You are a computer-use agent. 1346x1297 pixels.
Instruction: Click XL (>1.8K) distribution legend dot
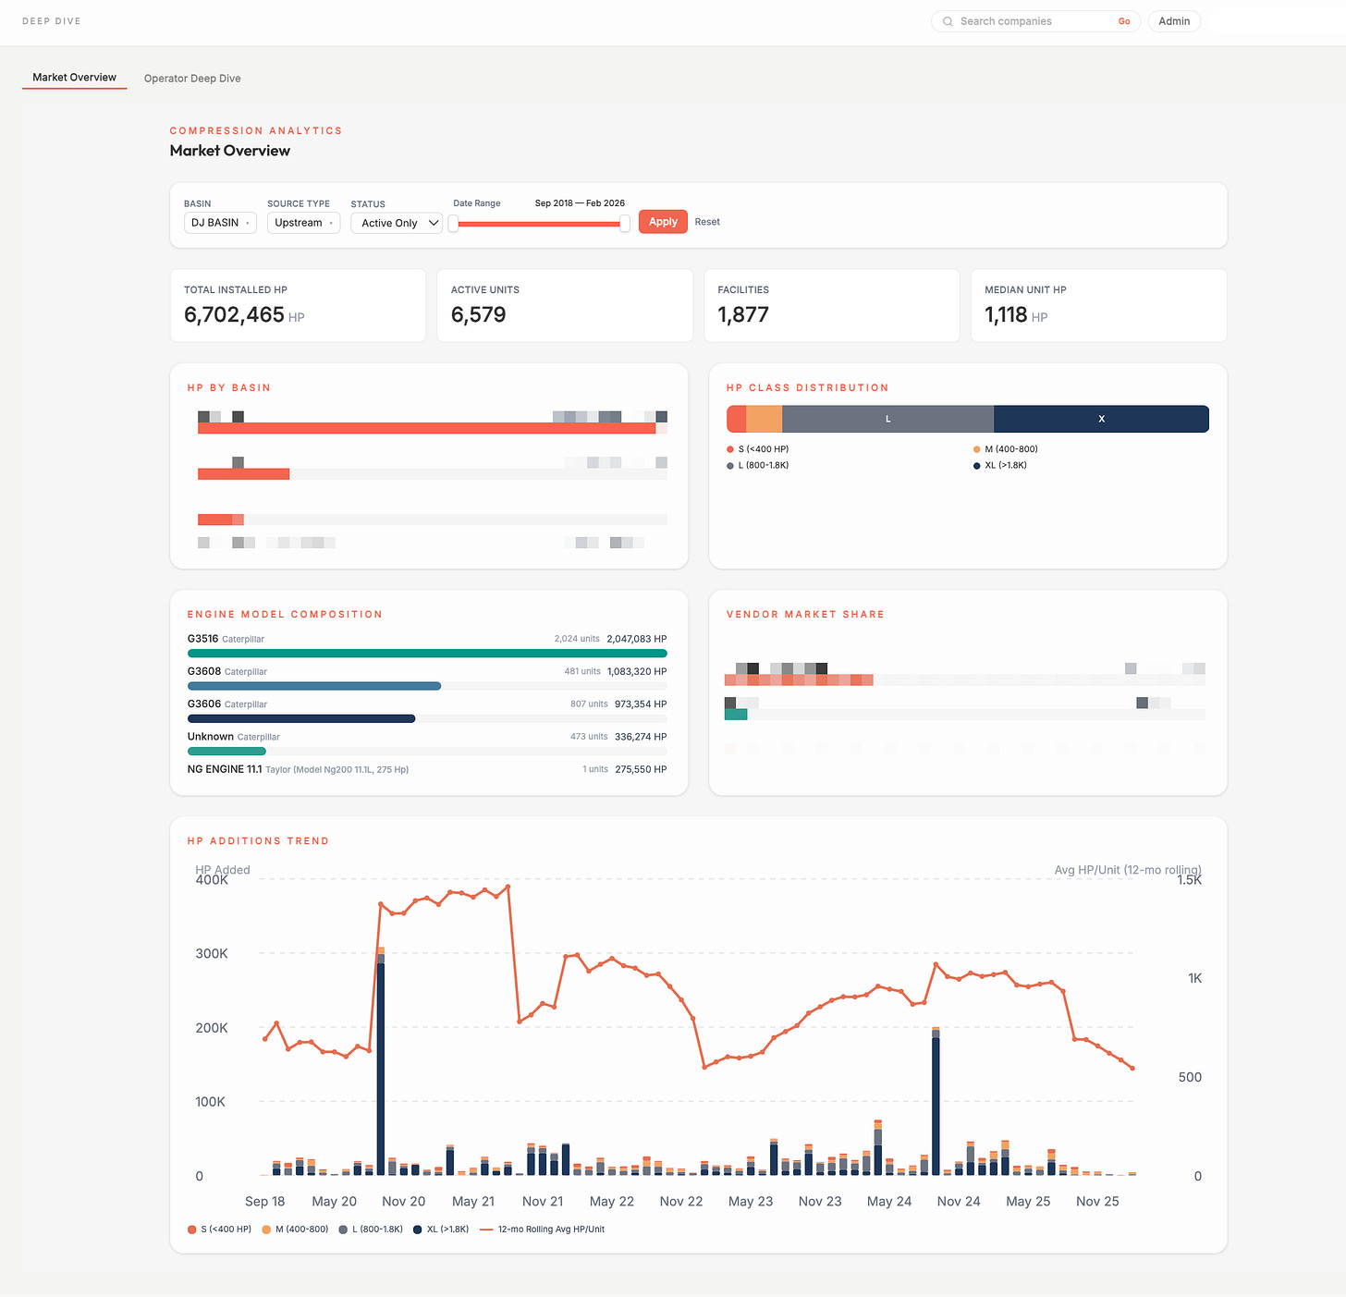(x=976, y=466)
